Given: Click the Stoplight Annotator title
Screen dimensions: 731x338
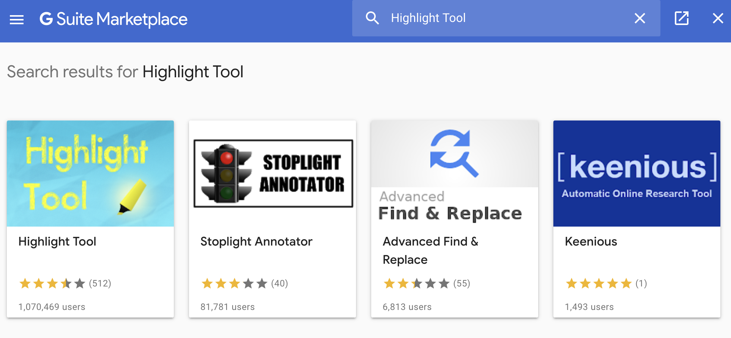Looking at the screenshot, I should coord(257,241).
